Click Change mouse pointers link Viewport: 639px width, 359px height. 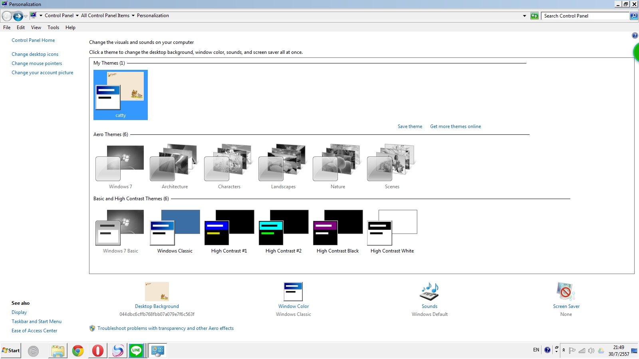pyautogui.click(x=37, y=63)
